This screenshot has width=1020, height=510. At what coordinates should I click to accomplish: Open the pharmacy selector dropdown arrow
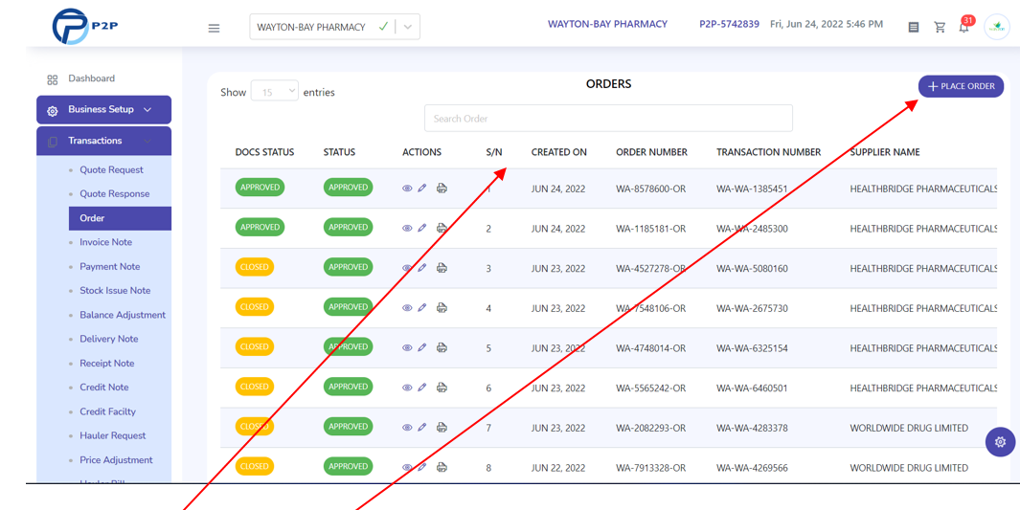408,28
